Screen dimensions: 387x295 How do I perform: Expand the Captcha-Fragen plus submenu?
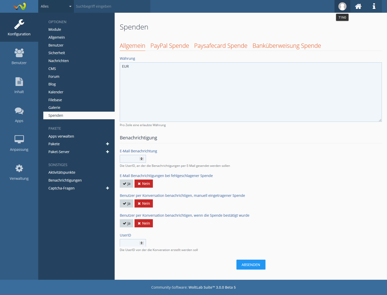pyautogui.click(x=108, y=188)
